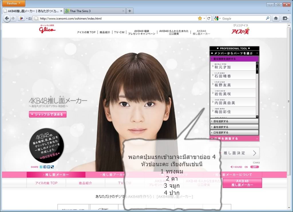Select the AKB48推し面メーカー browser tab

33,11
